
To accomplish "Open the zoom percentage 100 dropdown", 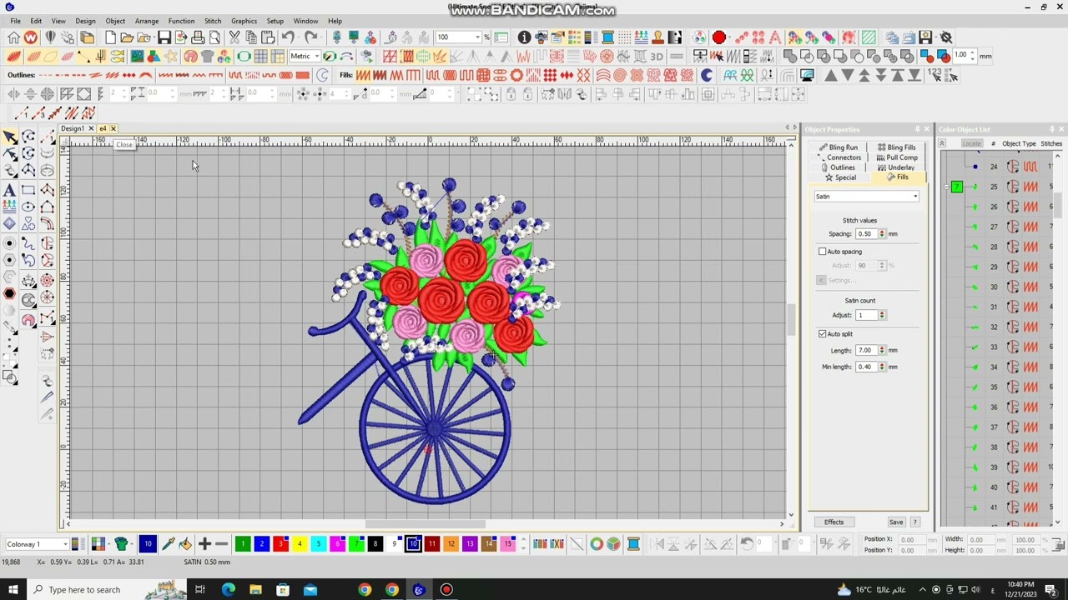I will coord(477,37).
